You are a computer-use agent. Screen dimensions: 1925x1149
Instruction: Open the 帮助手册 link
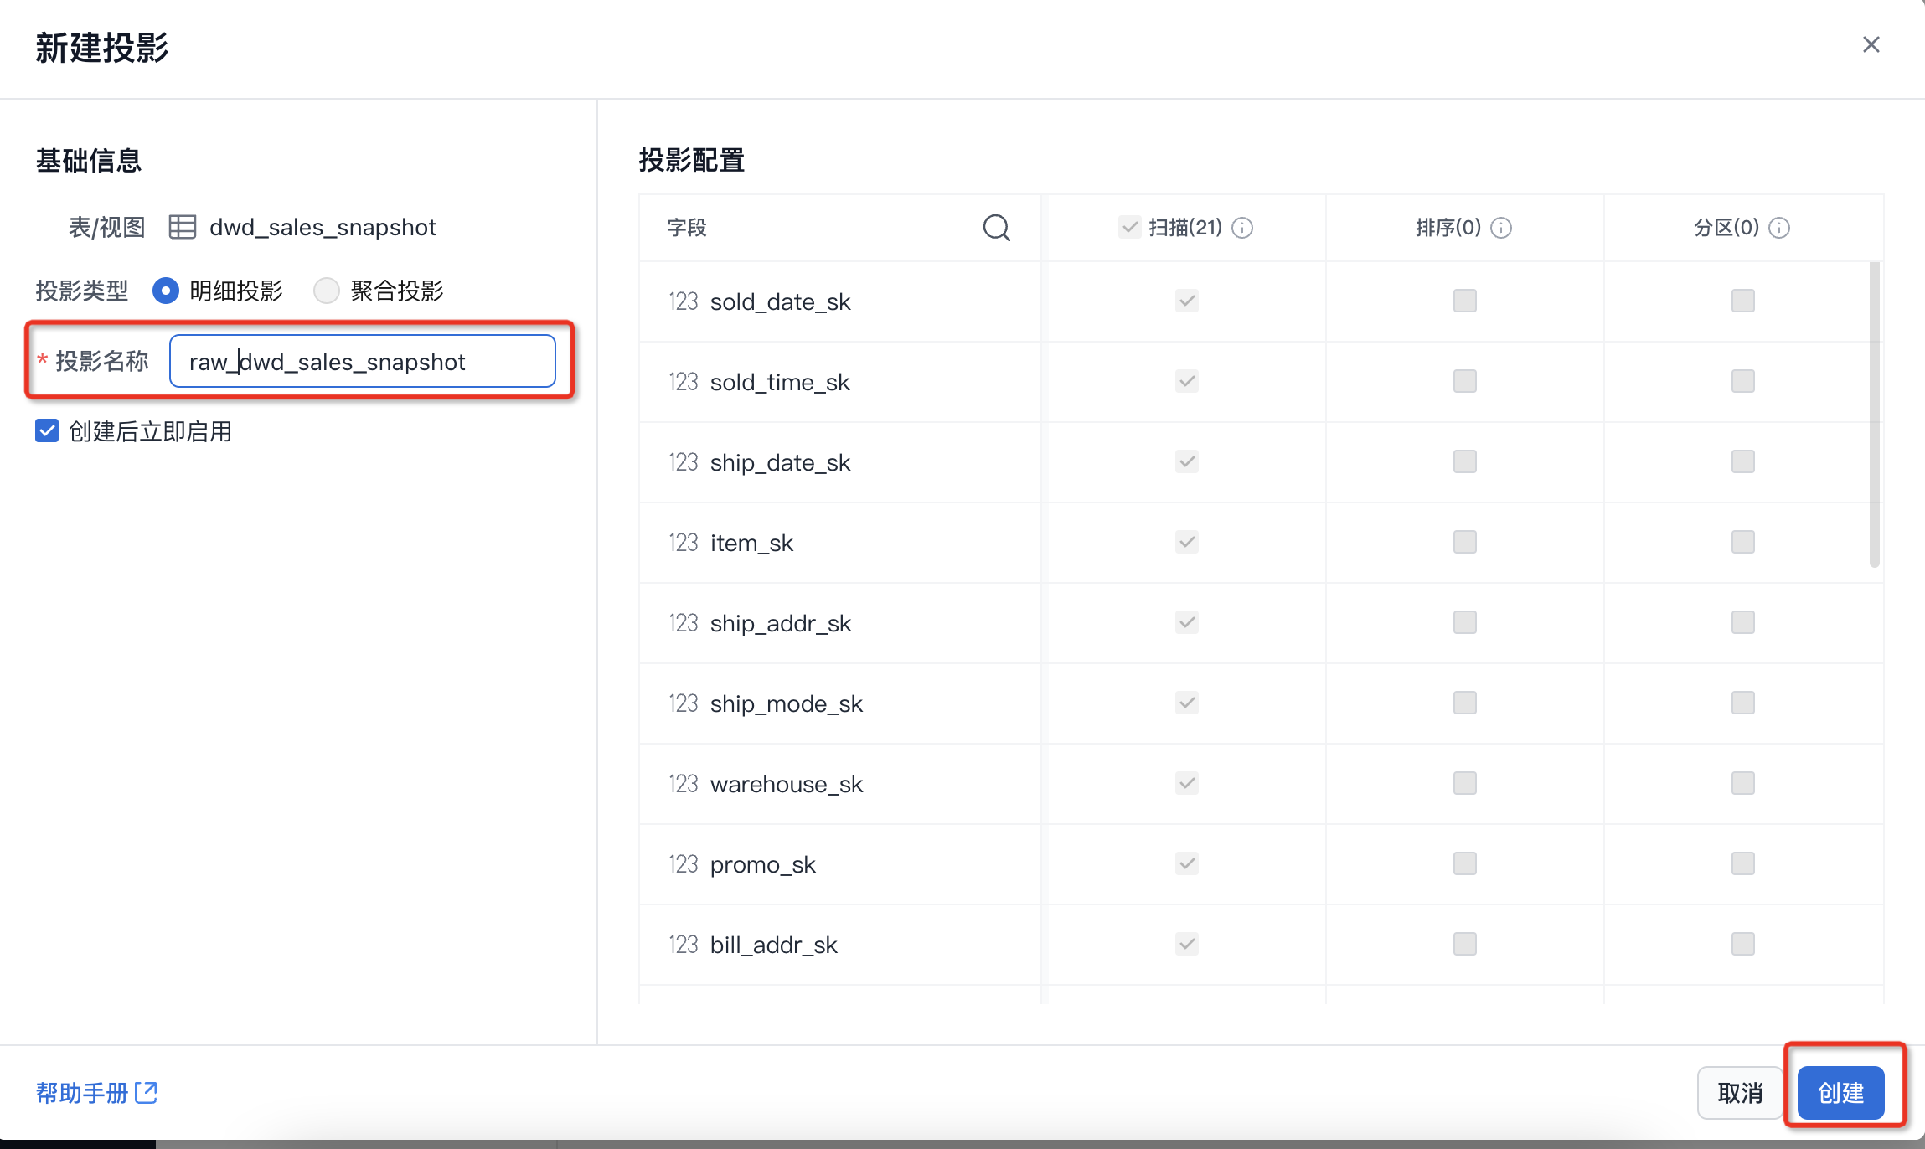coord(82,1093)
